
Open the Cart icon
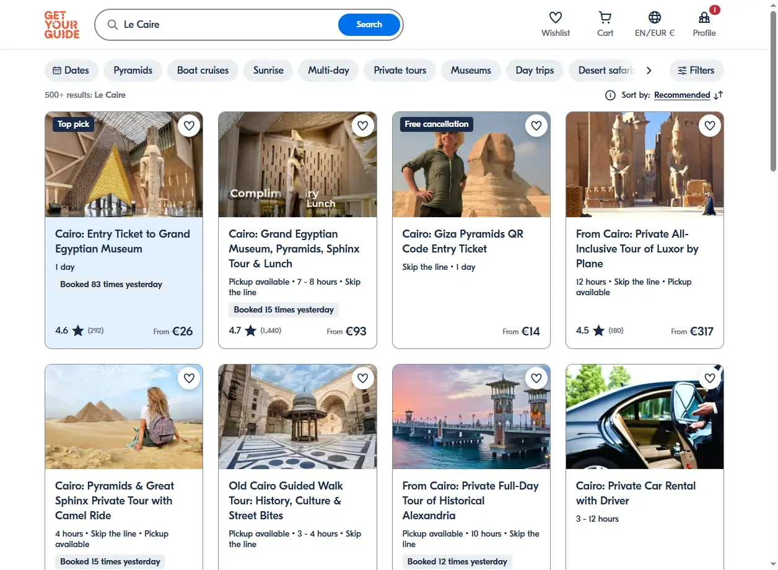pos(605,17)
